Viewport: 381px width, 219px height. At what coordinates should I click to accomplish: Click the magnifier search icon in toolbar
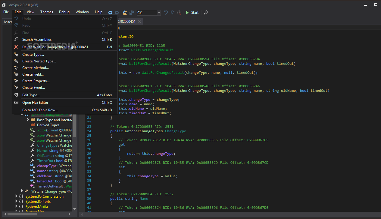coord(206,13)
